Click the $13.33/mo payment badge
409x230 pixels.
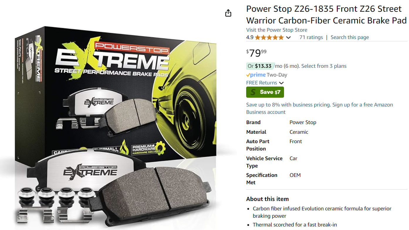(x=260, y=66)
